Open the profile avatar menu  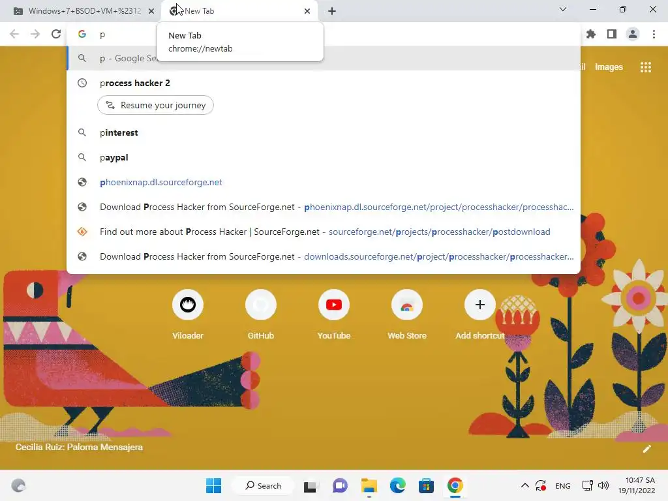633,34
